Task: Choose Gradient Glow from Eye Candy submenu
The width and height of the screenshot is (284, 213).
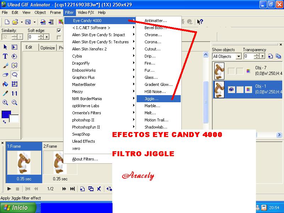Action: pyautogui.click(x=158, y=84)
